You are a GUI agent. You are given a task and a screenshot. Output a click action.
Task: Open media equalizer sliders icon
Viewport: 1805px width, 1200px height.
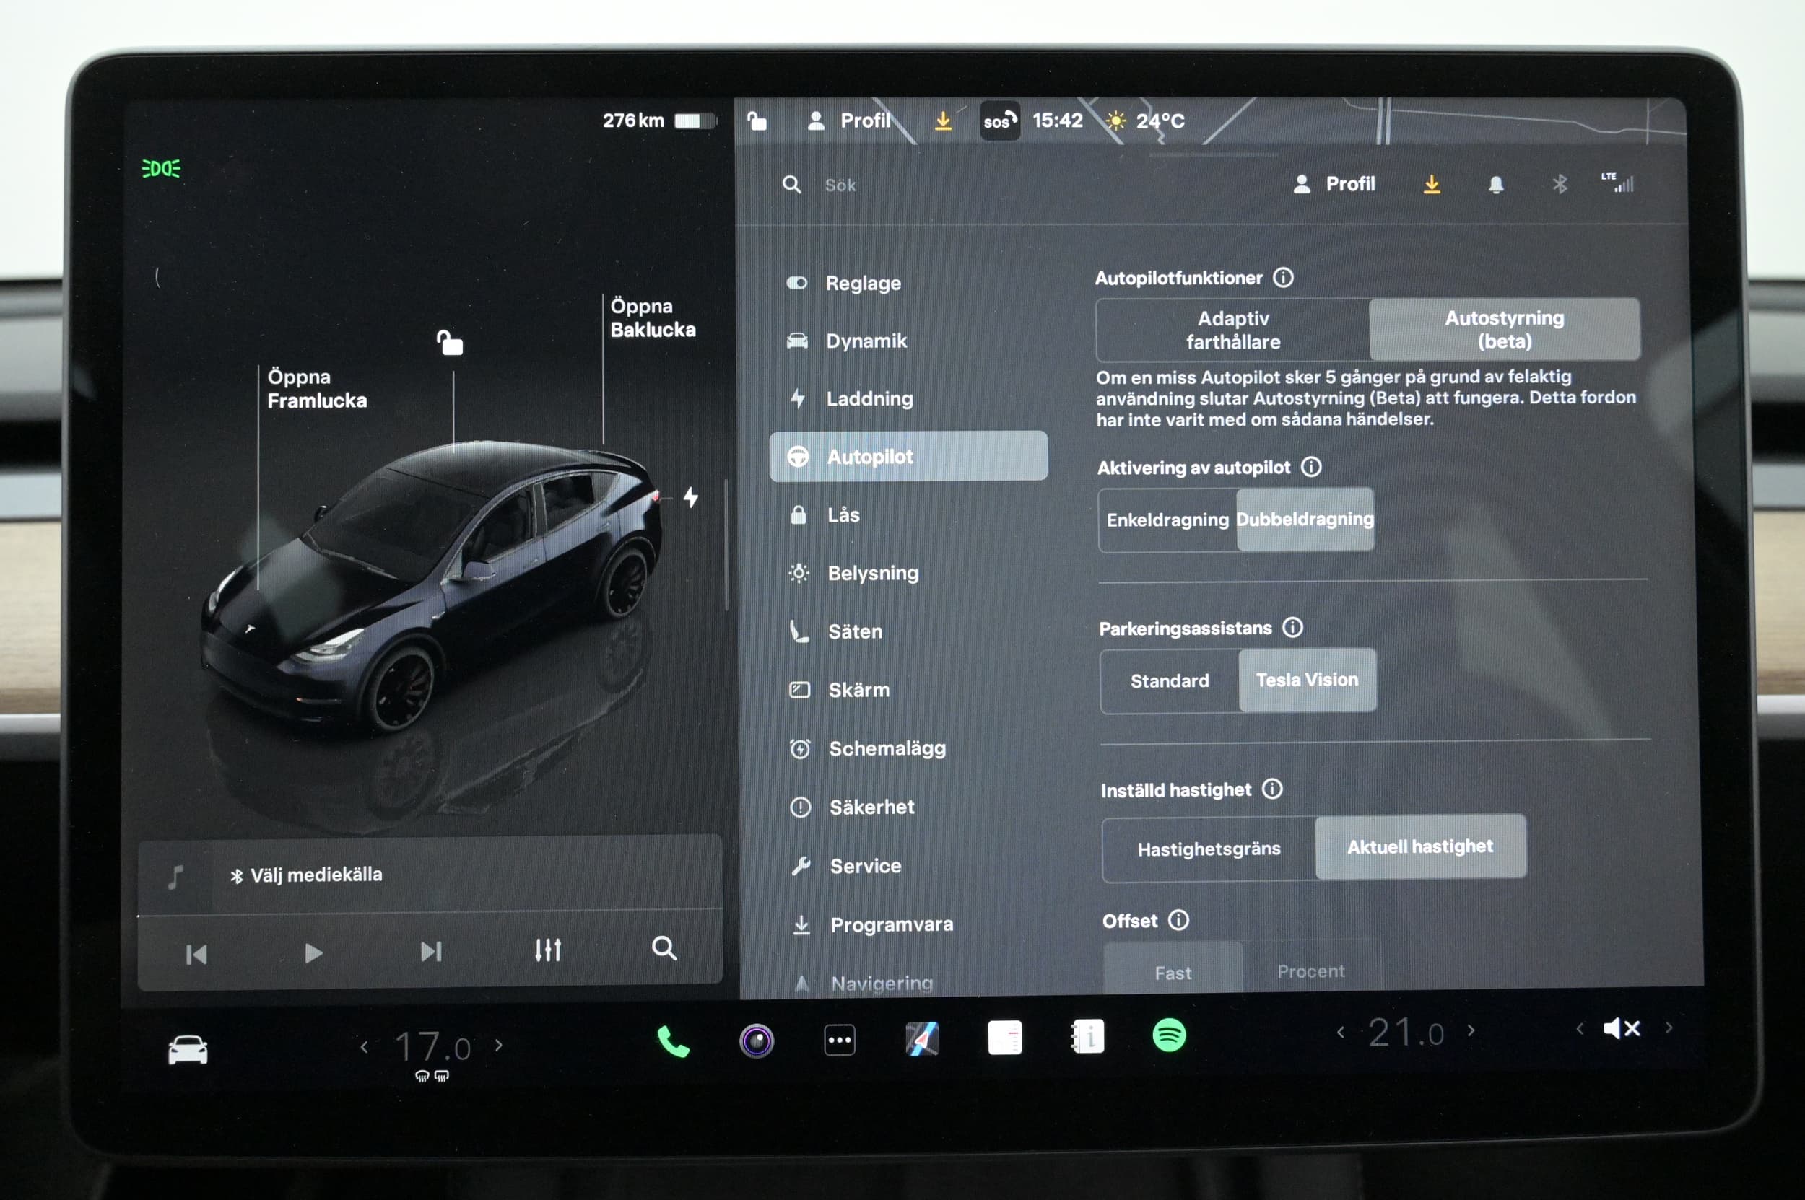coord(548,950)
